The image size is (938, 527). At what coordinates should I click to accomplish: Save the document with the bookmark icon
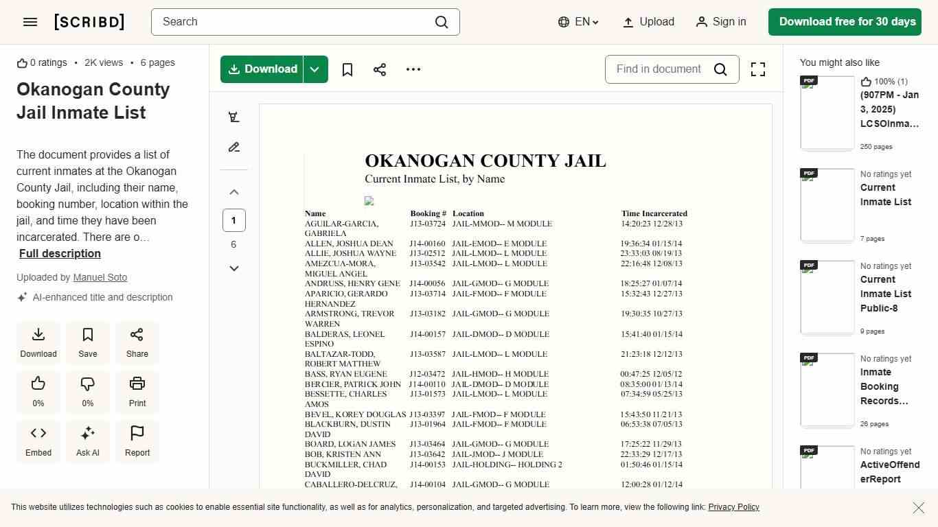point(347,69)
